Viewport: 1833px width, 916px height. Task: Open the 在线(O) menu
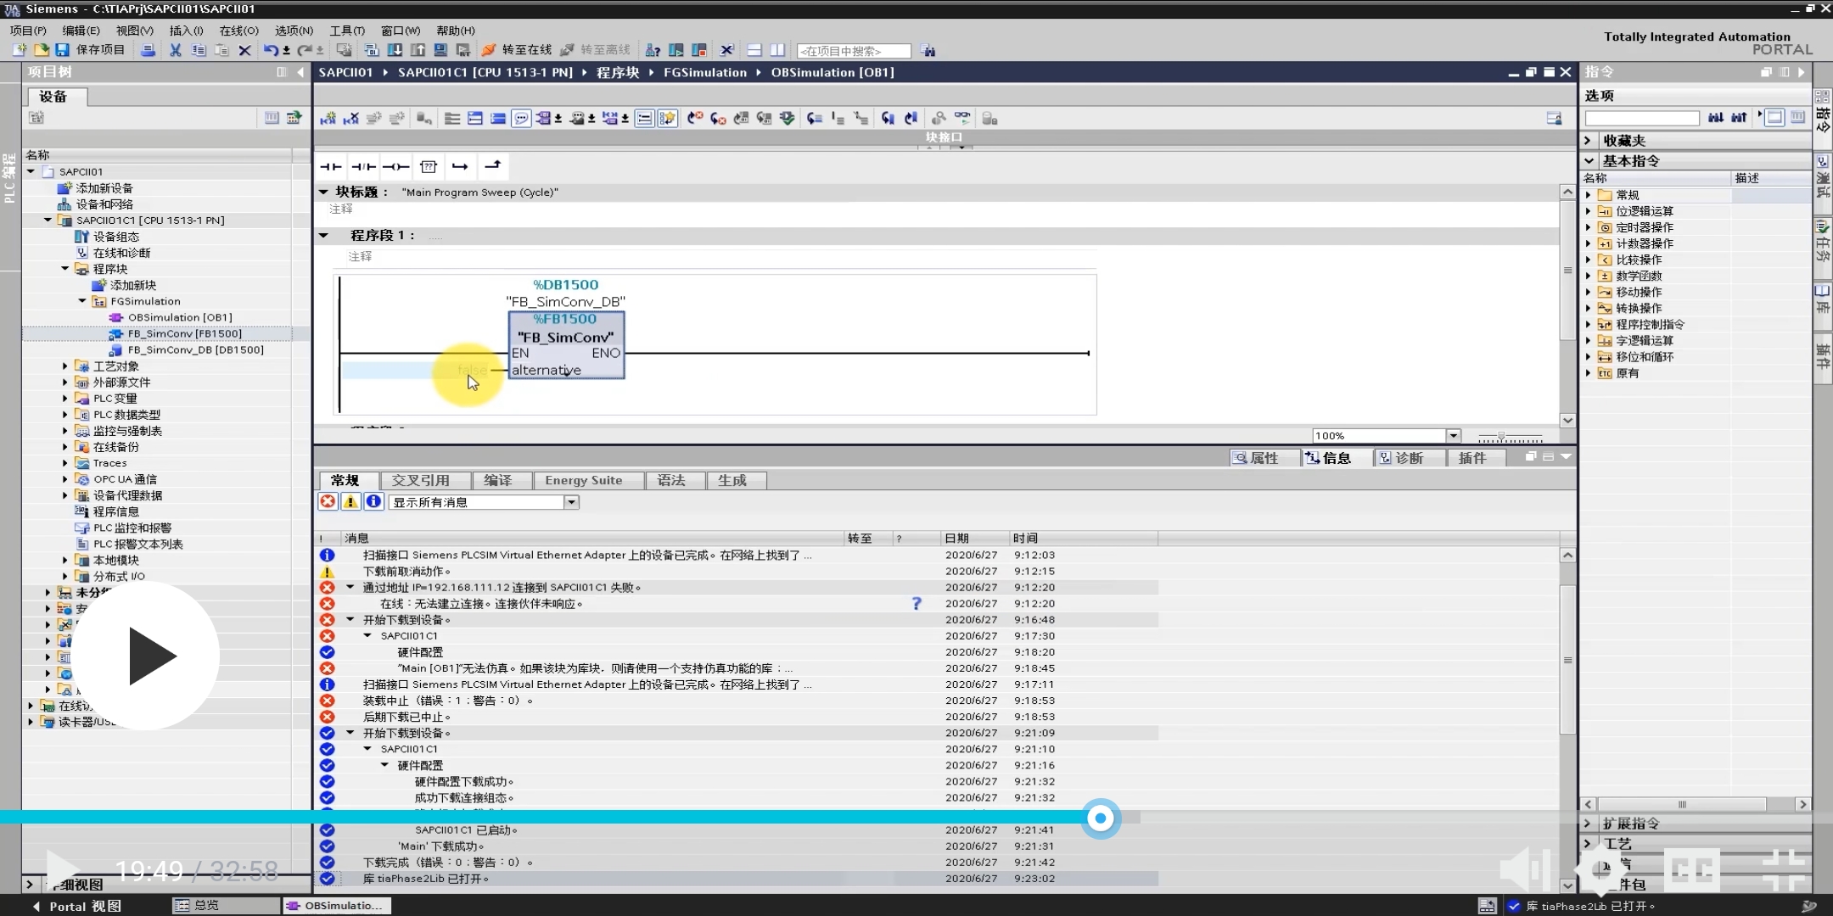coord(238,31)
